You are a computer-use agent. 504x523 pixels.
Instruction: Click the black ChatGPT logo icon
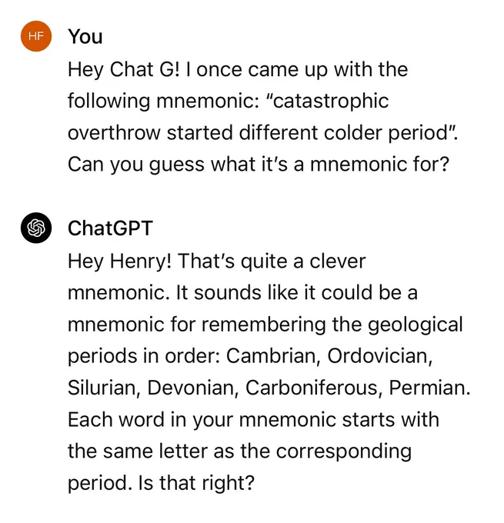coord(36,228)
